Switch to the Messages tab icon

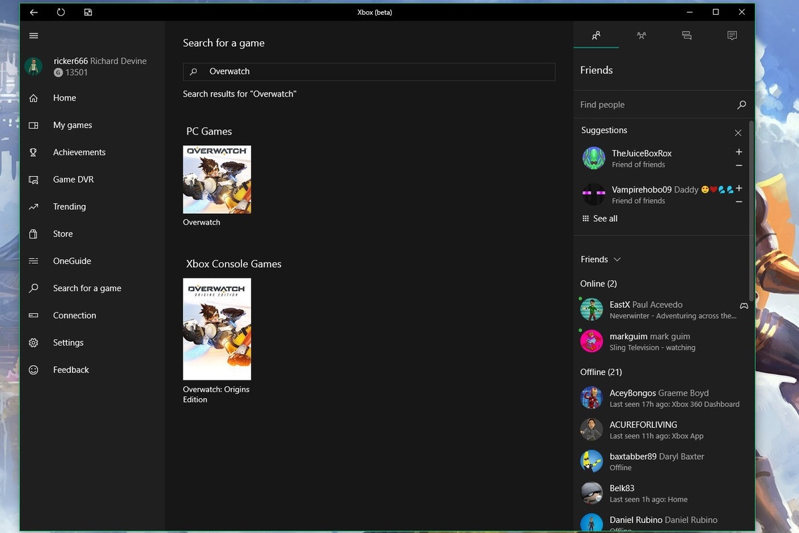687,35
